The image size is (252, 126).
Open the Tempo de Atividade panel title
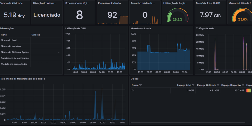click(x=11, y=3)
